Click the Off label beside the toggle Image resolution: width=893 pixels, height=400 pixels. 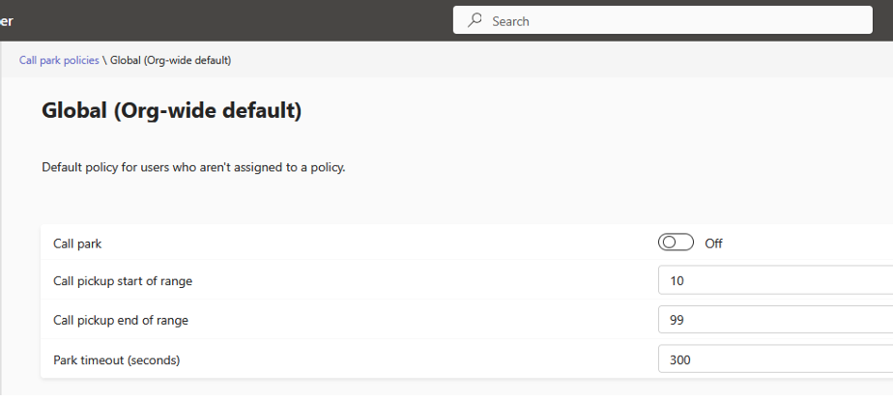[713, 243]
